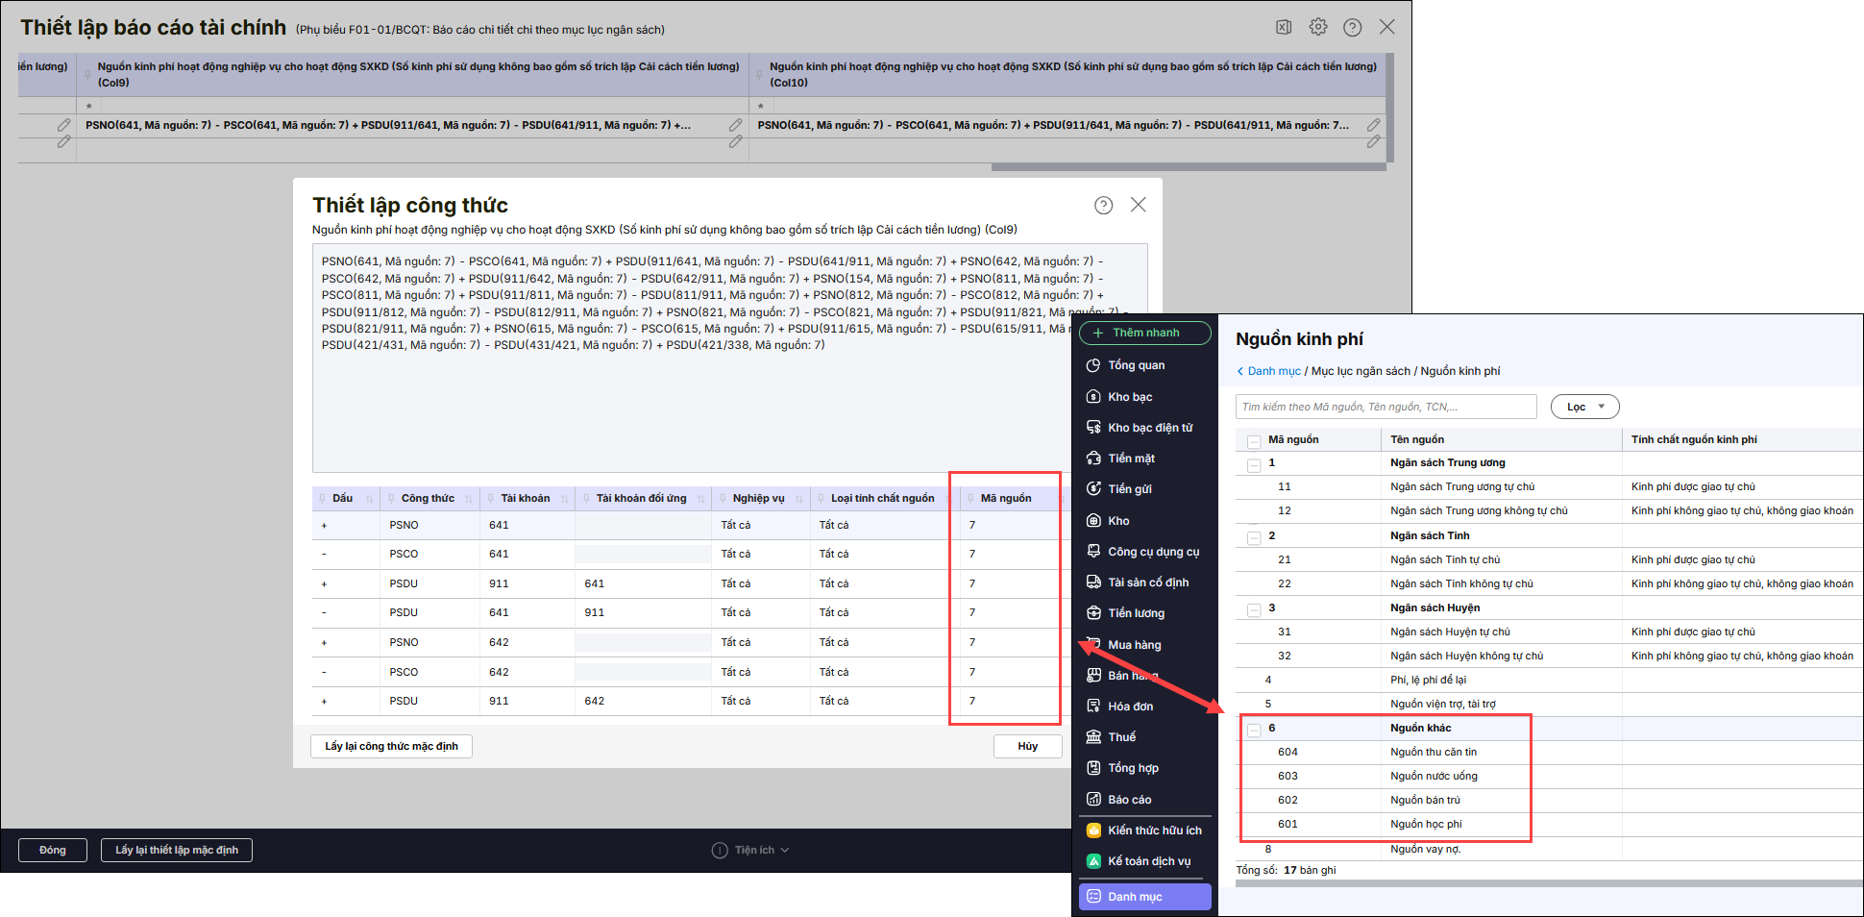The width and height of the screenshot is (1864, 917).
Task: Open Tiền mặt in sidebar
Action: pos(1131,458)
